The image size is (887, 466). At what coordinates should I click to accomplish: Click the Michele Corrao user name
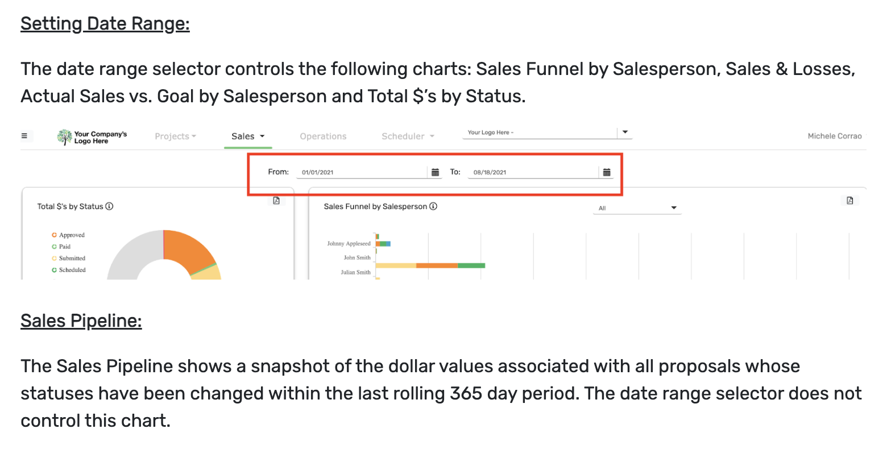[x=835, y=136]
